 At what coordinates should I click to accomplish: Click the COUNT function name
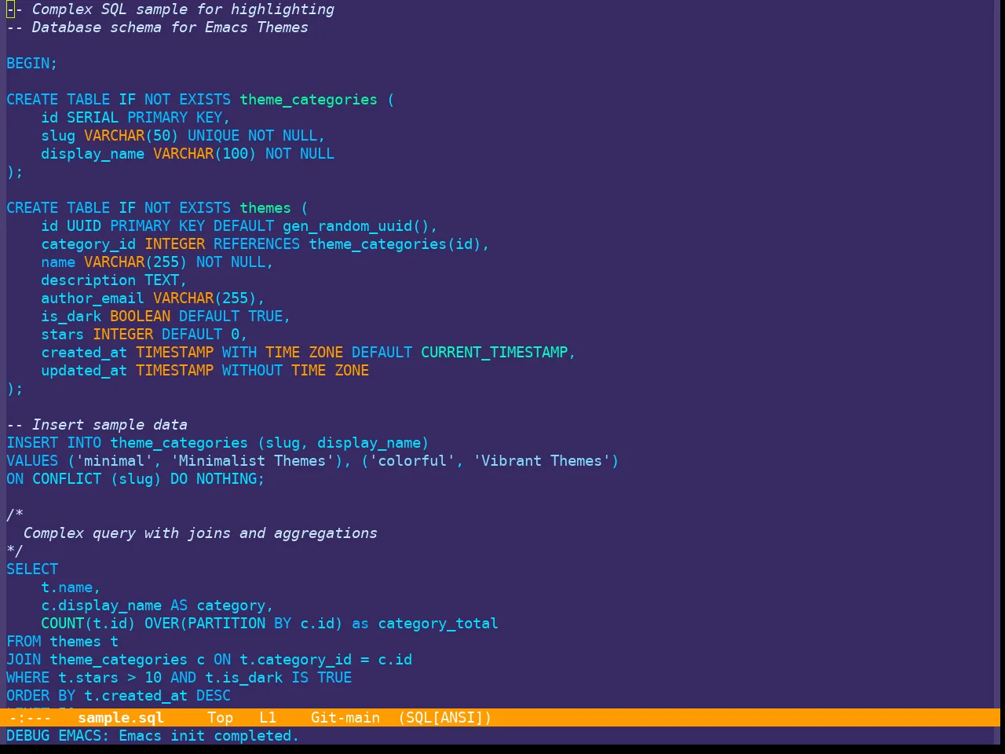(x=63, y=624)
